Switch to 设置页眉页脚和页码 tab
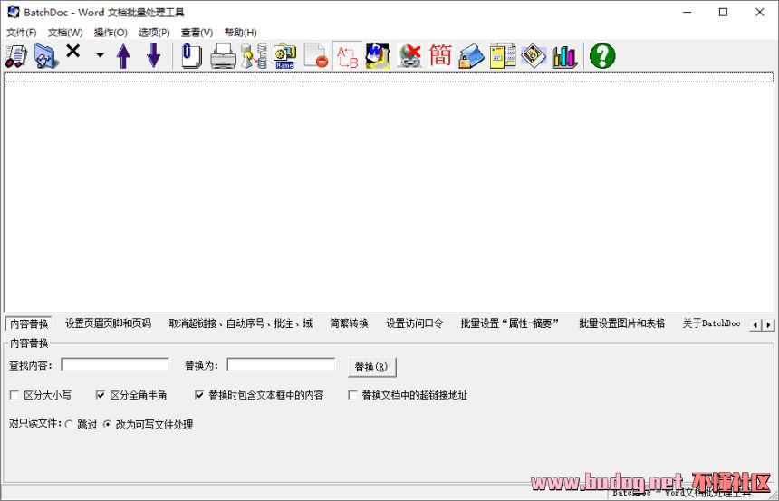 pos(108,323)
